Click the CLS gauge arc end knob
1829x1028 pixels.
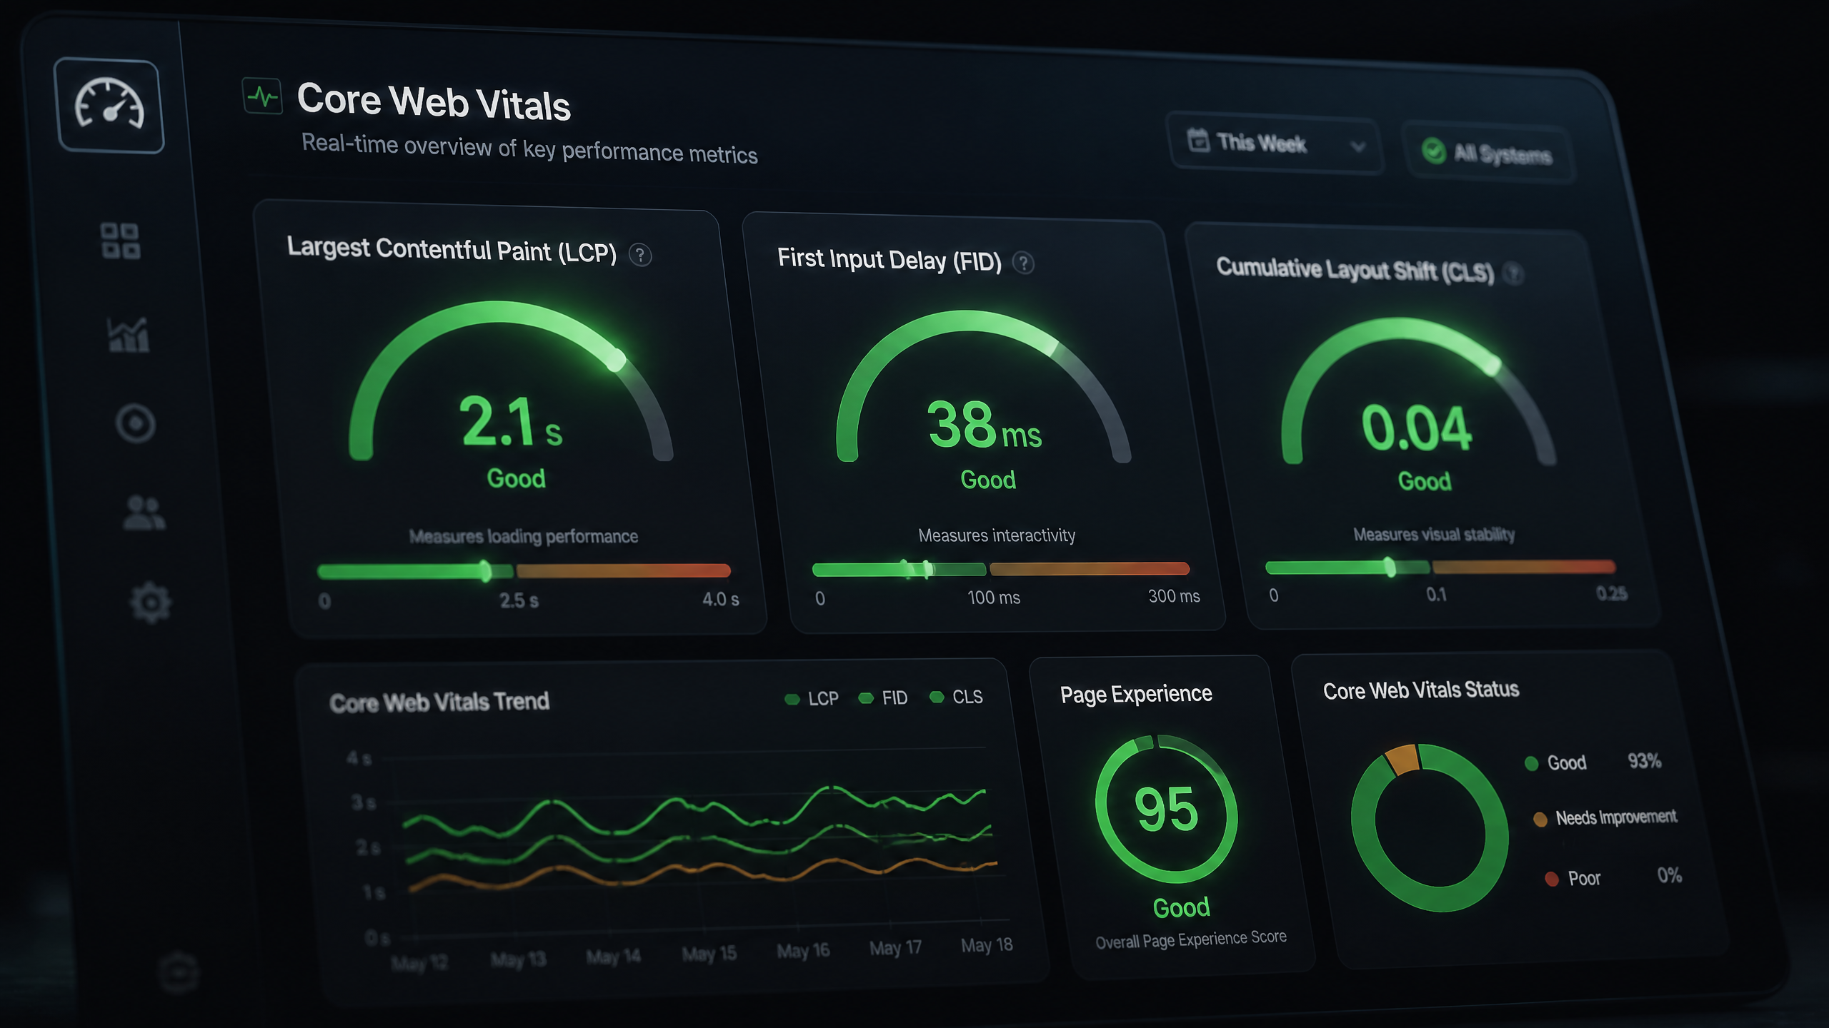(x=1491, y=366)
